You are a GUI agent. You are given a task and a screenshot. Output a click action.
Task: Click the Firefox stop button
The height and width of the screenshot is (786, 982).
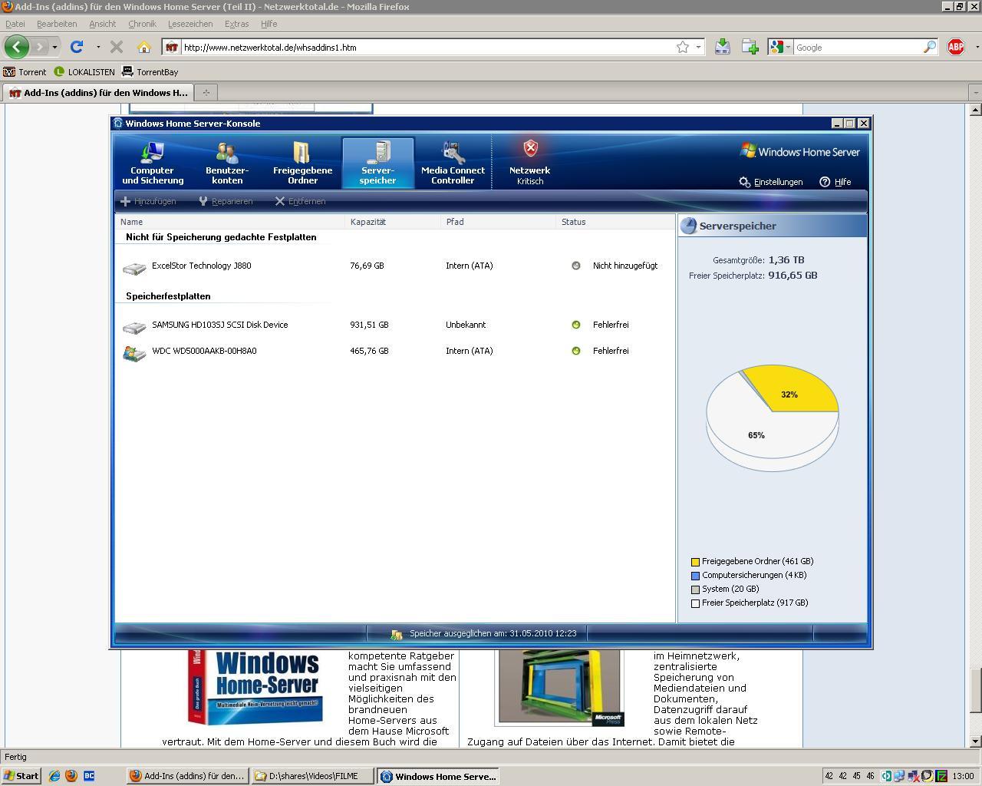tap(117, 47)
